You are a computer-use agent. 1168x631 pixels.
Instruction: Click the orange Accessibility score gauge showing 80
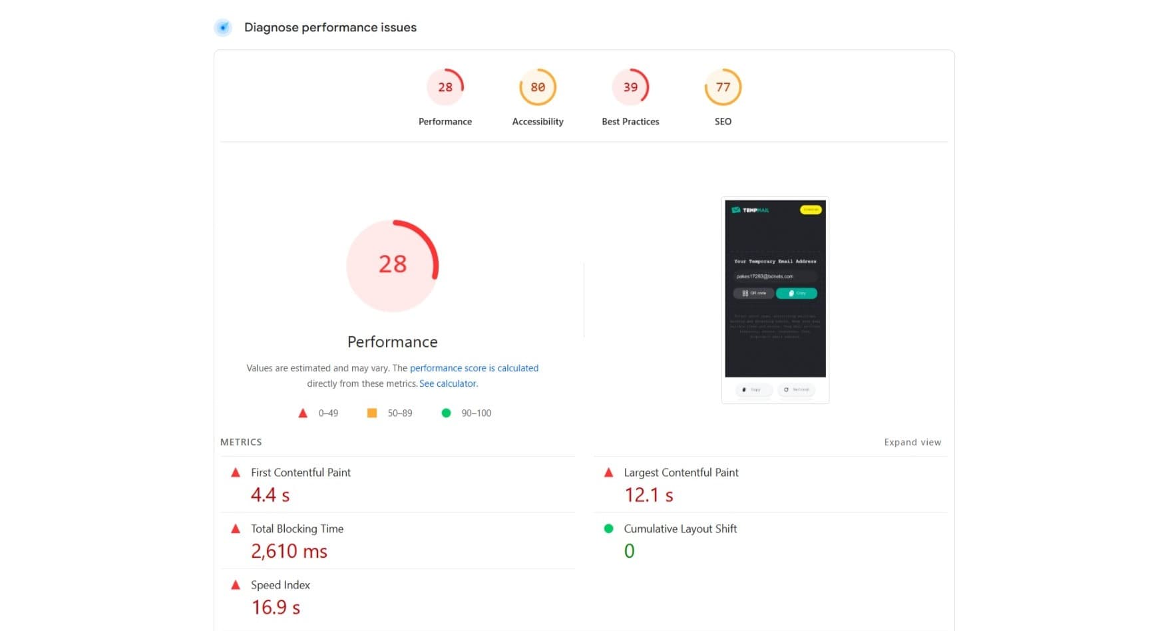[538, 87]
